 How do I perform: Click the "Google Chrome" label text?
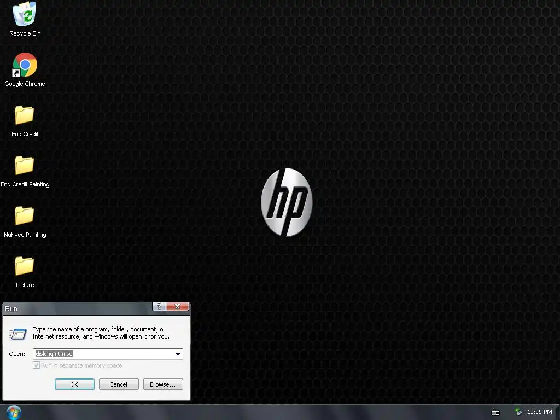(x=25, y=84)
